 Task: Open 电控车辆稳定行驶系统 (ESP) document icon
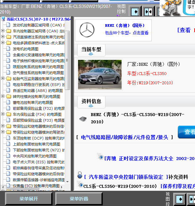(8, 84)
